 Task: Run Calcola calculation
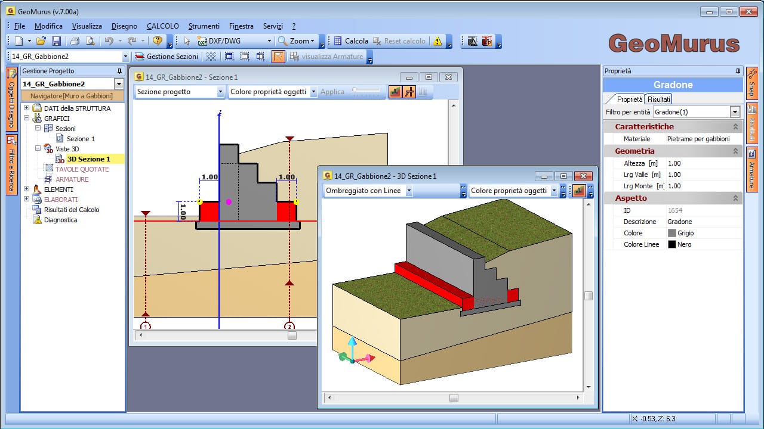tap(350, 41)
